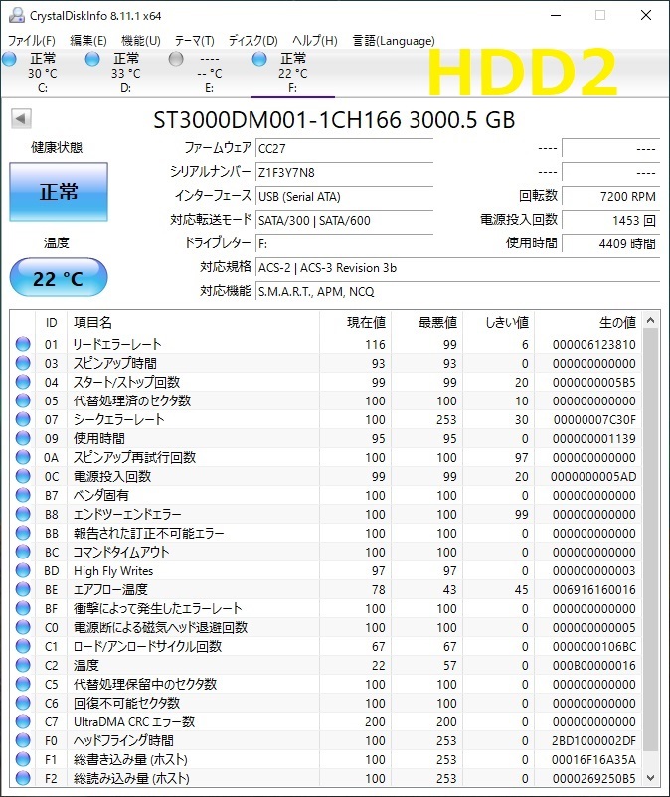670x797 pixels.
Task: Click raw value 000006123810
Action: tap(593, 344)
